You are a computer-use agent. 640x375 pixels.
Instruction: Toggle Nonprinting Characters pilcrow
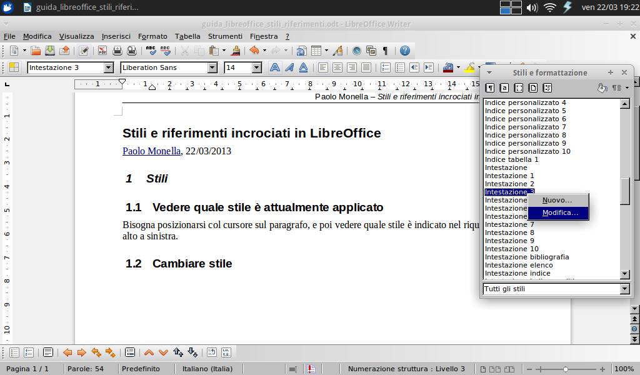(385, 51)
